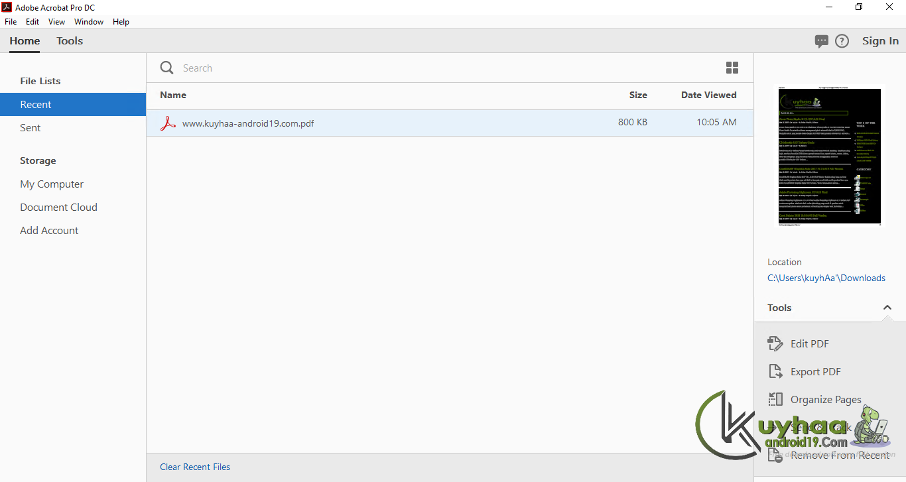Click the Edit PDF tool icon
Screen dimensions: 906x482
click(775, 343)
